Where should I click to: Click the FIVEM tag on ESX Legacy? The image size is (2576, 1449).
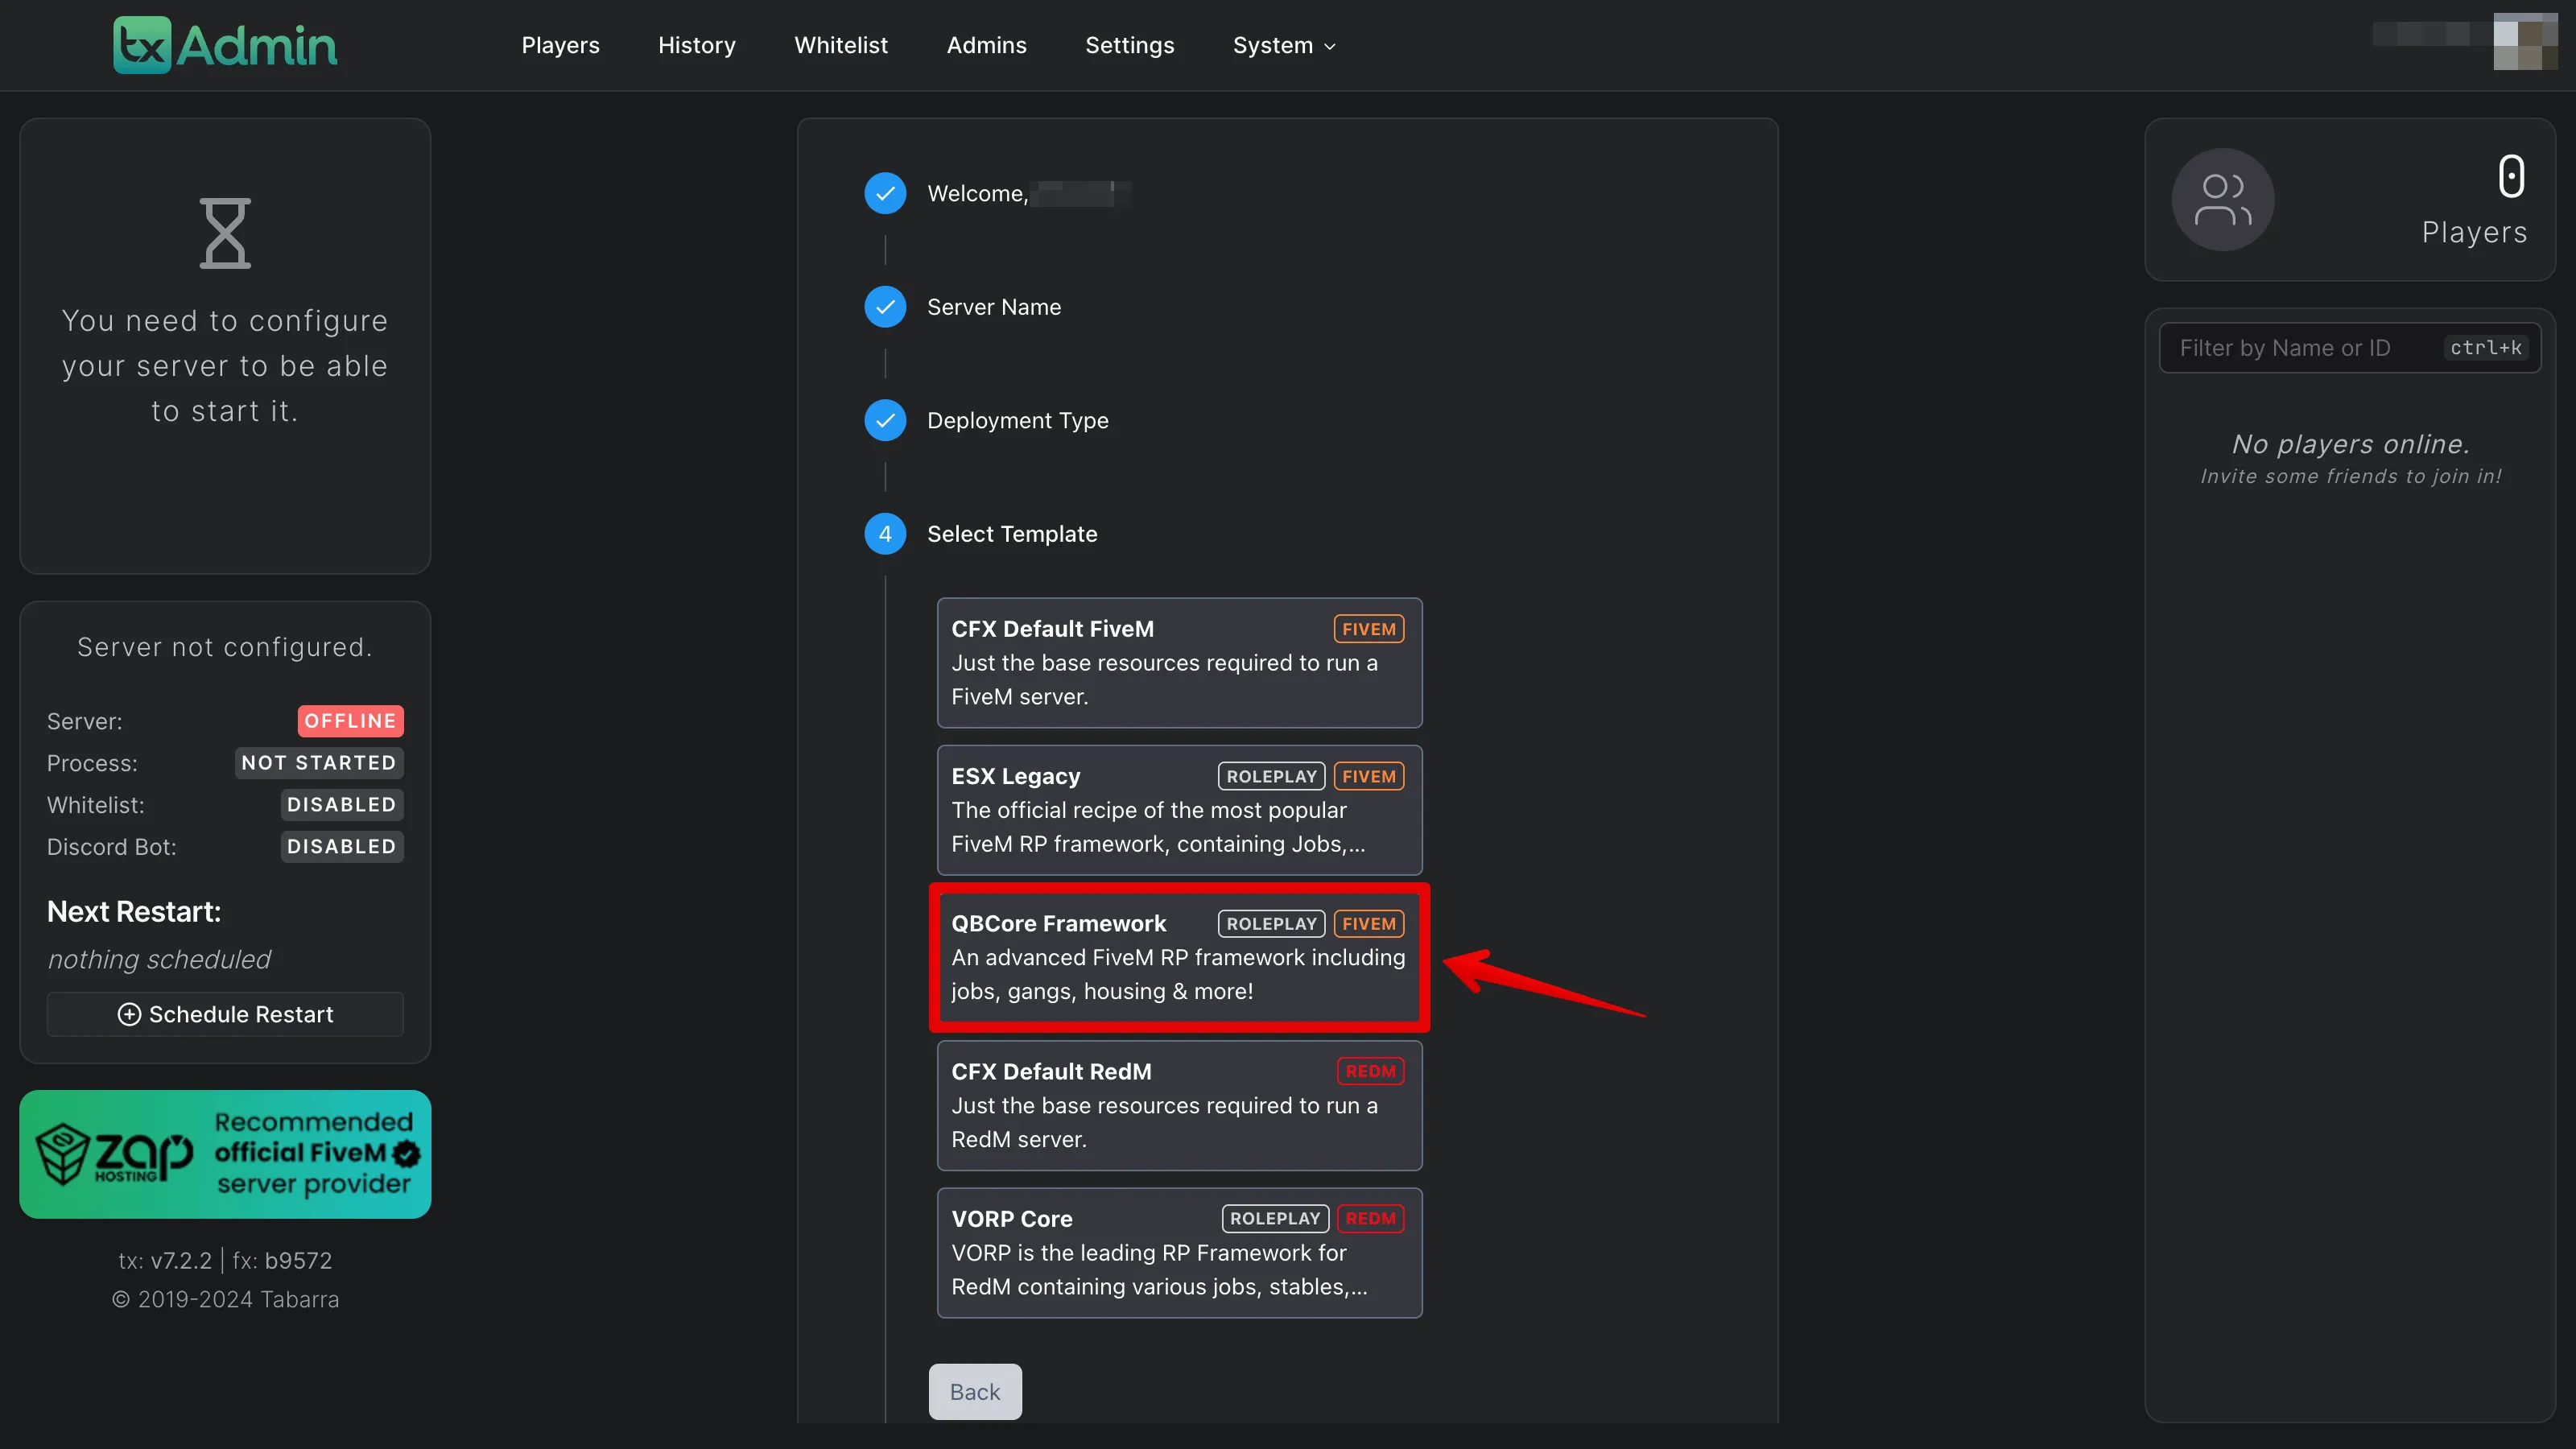tap(1368, 776)
